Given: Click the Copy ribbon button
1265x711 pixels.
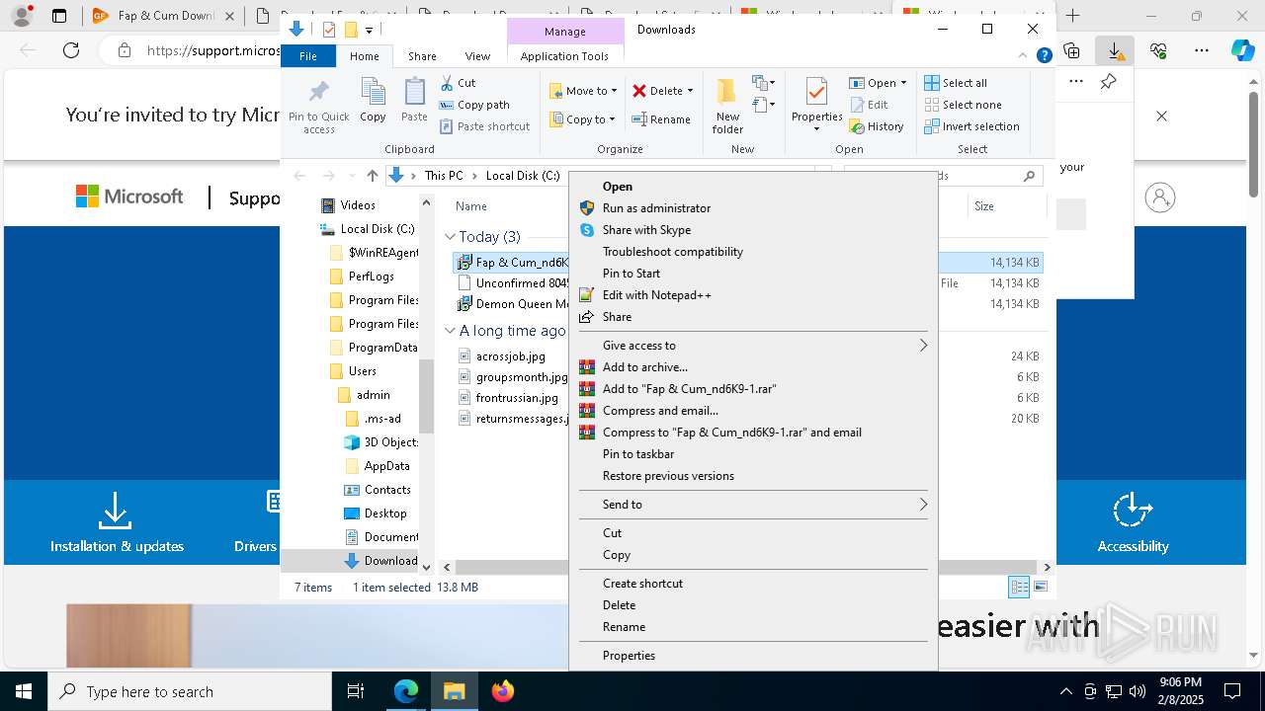Looking at the screenshot, I should point(373,101).
